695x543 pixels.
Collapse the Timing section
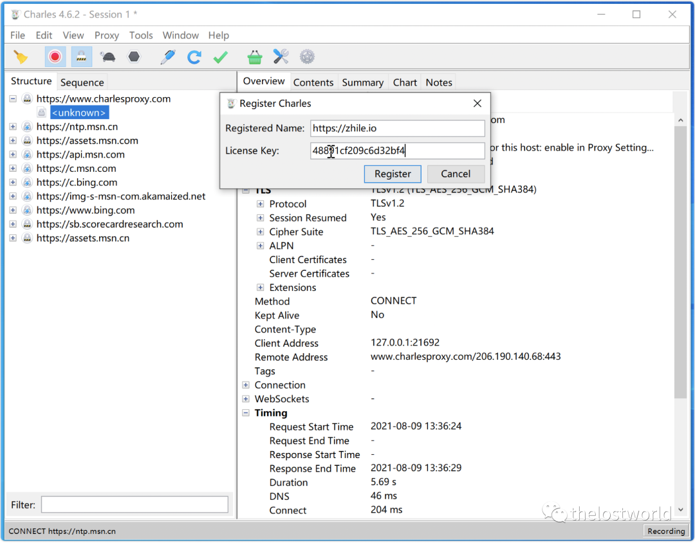click(x=246, y=413)
